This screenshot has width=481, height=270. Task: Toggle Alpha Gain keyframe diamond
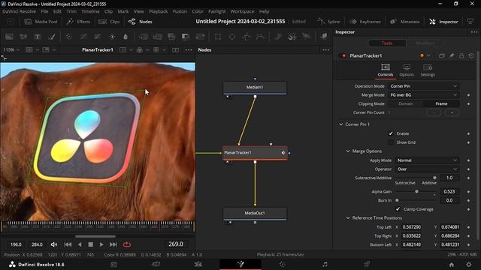(468, 192)
